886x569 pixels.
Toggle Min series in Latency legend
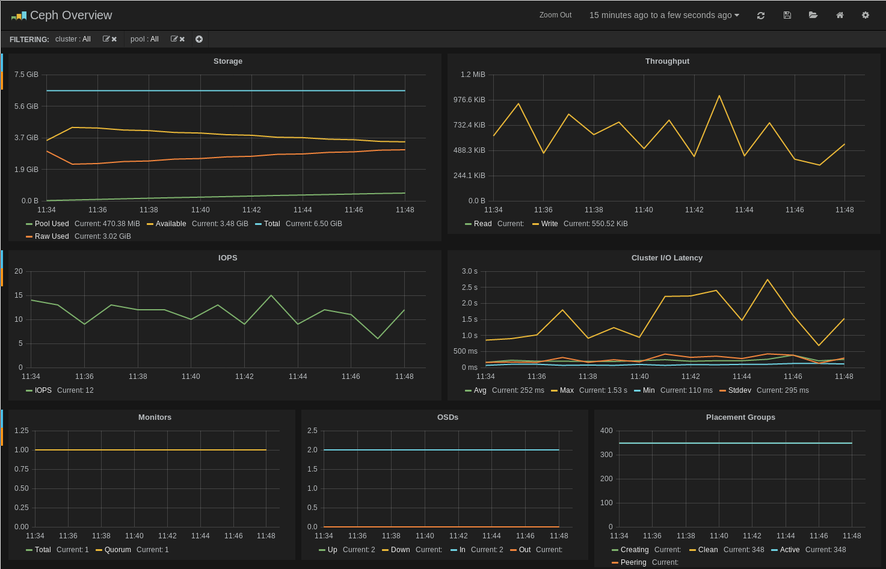pos(648,390)
